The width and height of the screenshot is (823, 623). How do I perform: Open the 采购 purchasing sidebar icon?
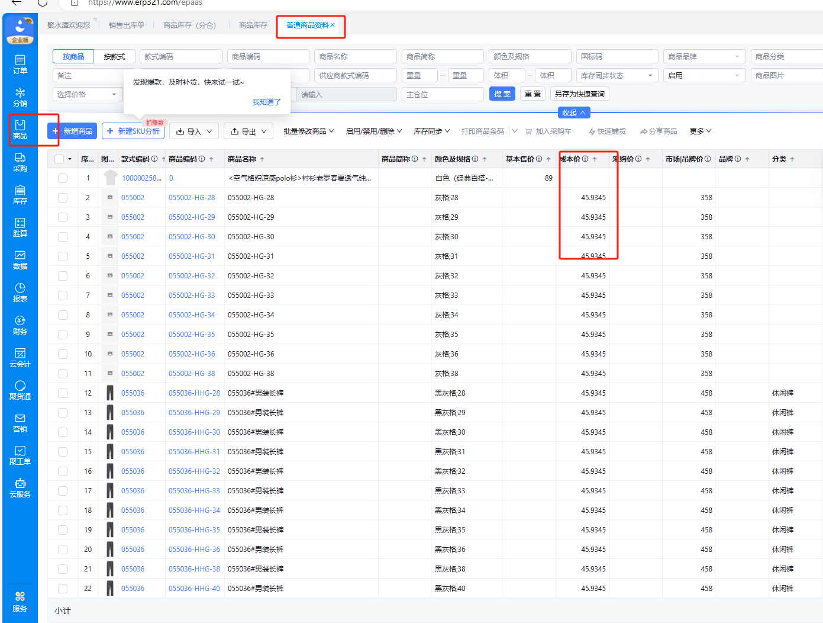tap(20, 162)
